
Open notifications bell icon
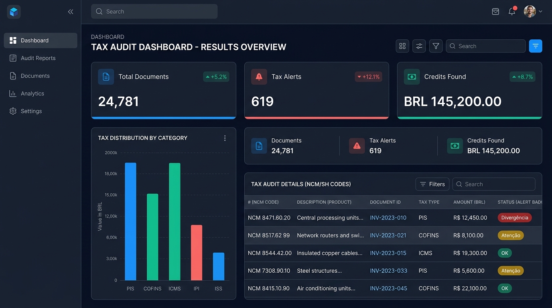click(x=512, y=11)
